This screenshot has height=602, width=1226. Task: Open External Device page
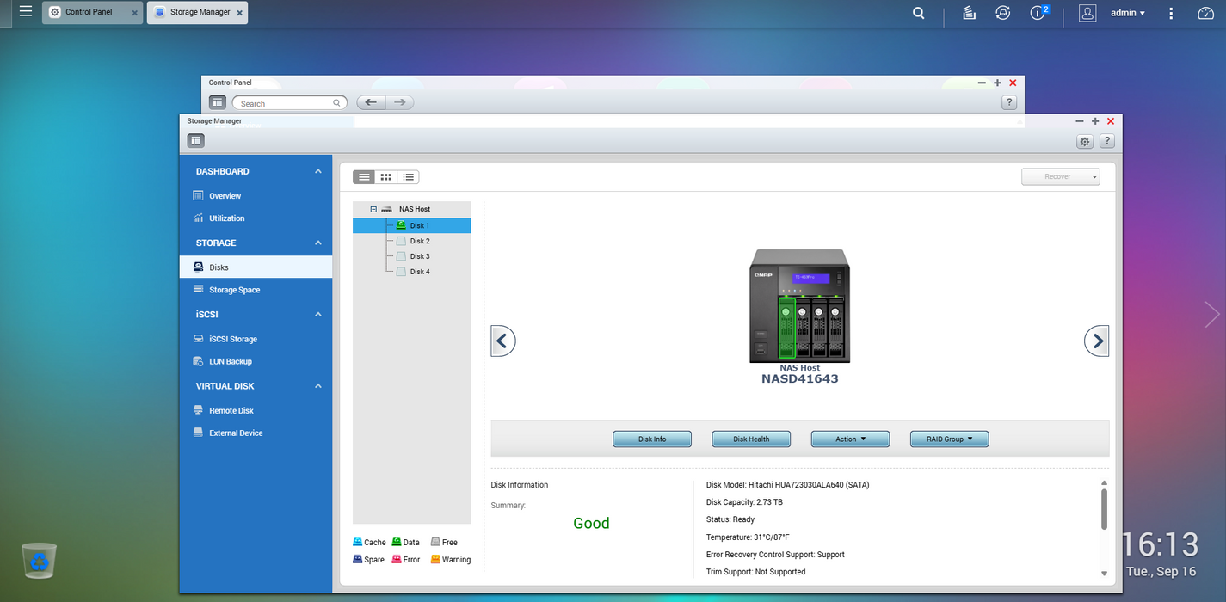tap(256, 433)
